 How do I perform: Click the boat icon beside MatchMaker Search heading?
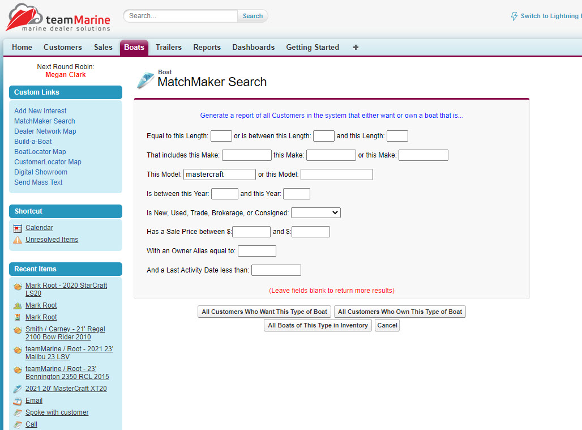pos(145,79)
